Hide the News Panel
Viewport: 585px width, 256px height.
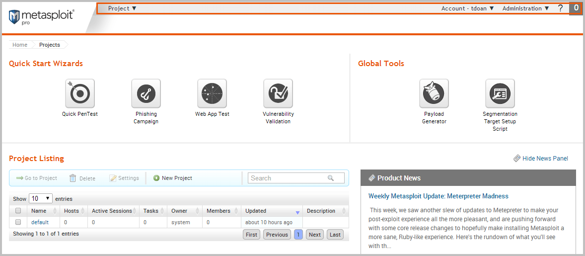tap(541, 159)
